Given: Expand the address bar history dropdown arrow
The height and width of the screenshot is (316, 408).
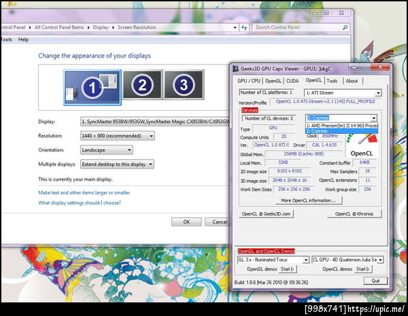Looking at the screenshot, I should 235,27.
